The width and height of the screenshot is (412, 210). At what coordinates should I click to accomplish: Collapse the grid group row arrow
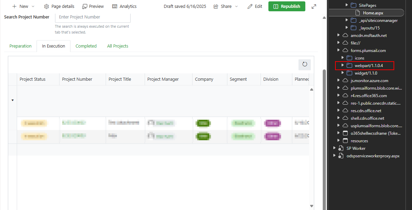coord(13,100)
